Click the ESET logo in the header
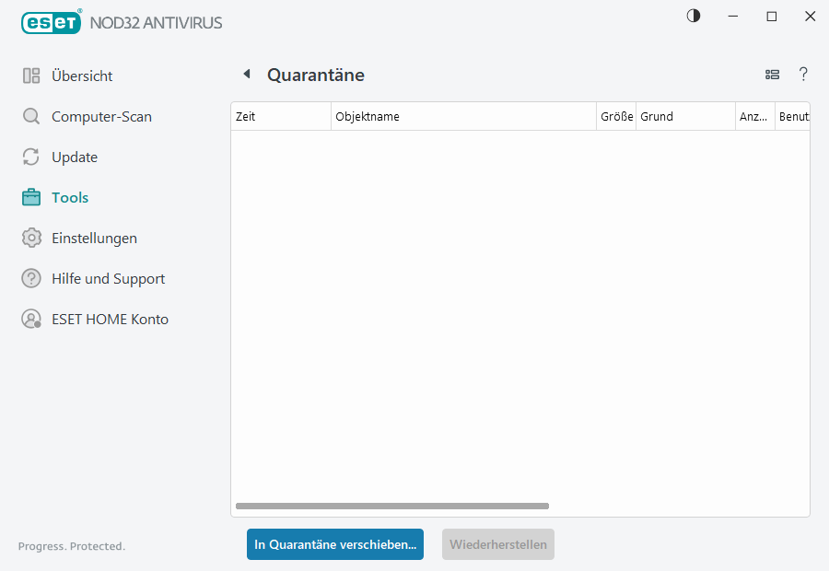 [x=51, y=22]
